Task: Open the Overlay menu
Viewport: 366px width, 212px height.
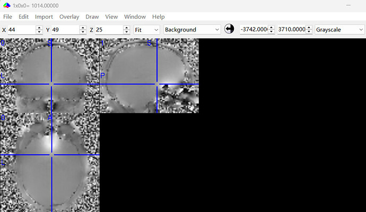Action: (x=69, y=16)
